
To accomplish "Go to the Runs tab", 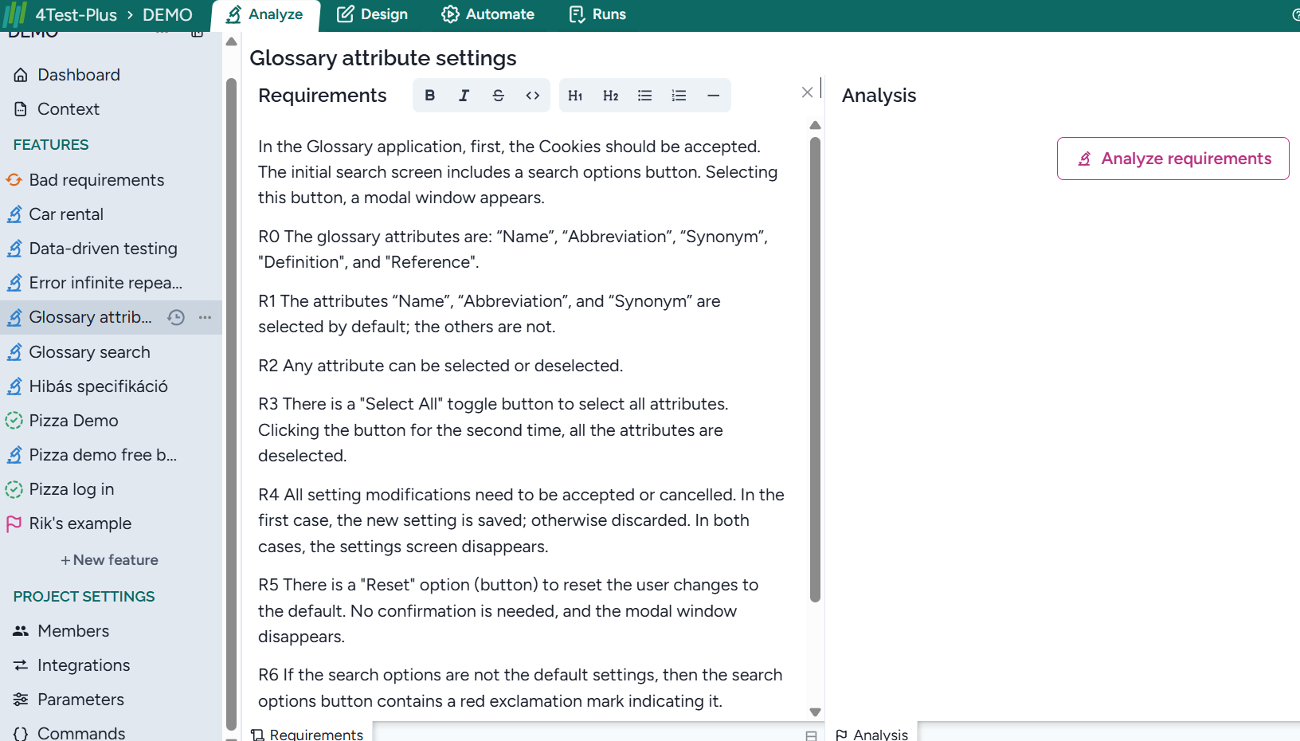I will pyautogui.click(x=597, y=14).
